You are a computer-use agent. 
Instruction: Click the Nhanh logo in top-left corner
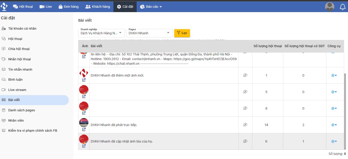(4, 6)
